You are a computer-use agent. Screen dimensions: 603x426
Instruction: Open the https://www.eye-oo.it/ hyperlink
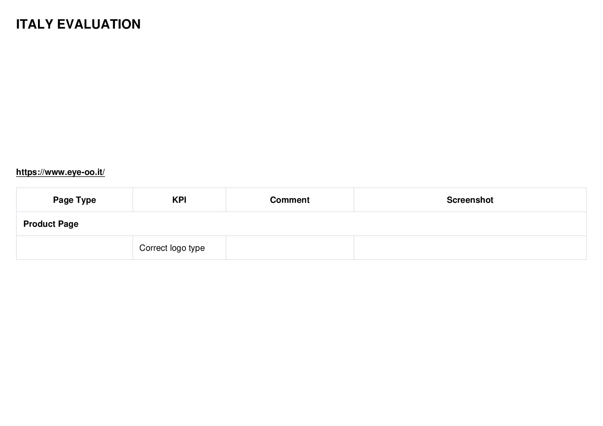click(x=61, y=172)
